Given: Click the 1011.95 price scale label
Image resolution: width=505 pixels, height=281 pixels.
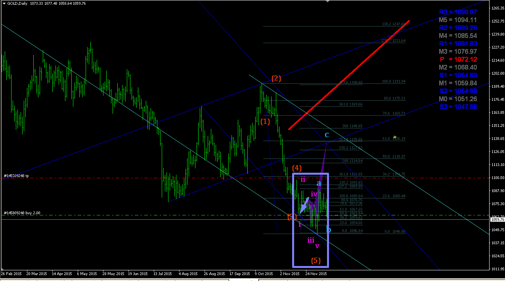Looking at the screenshot, I should point(497,269).
